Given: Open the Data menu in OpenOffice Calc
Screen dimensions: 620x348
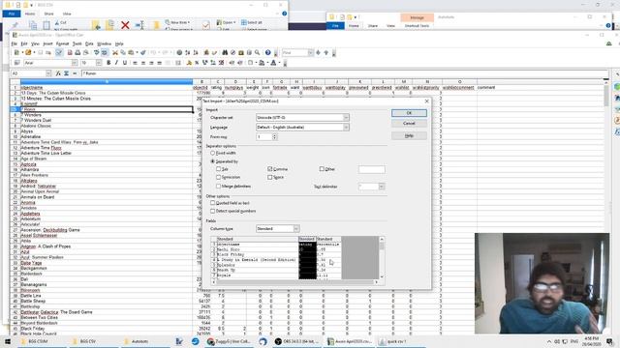Looking at the screenshot, I should (x=89, y=43).
